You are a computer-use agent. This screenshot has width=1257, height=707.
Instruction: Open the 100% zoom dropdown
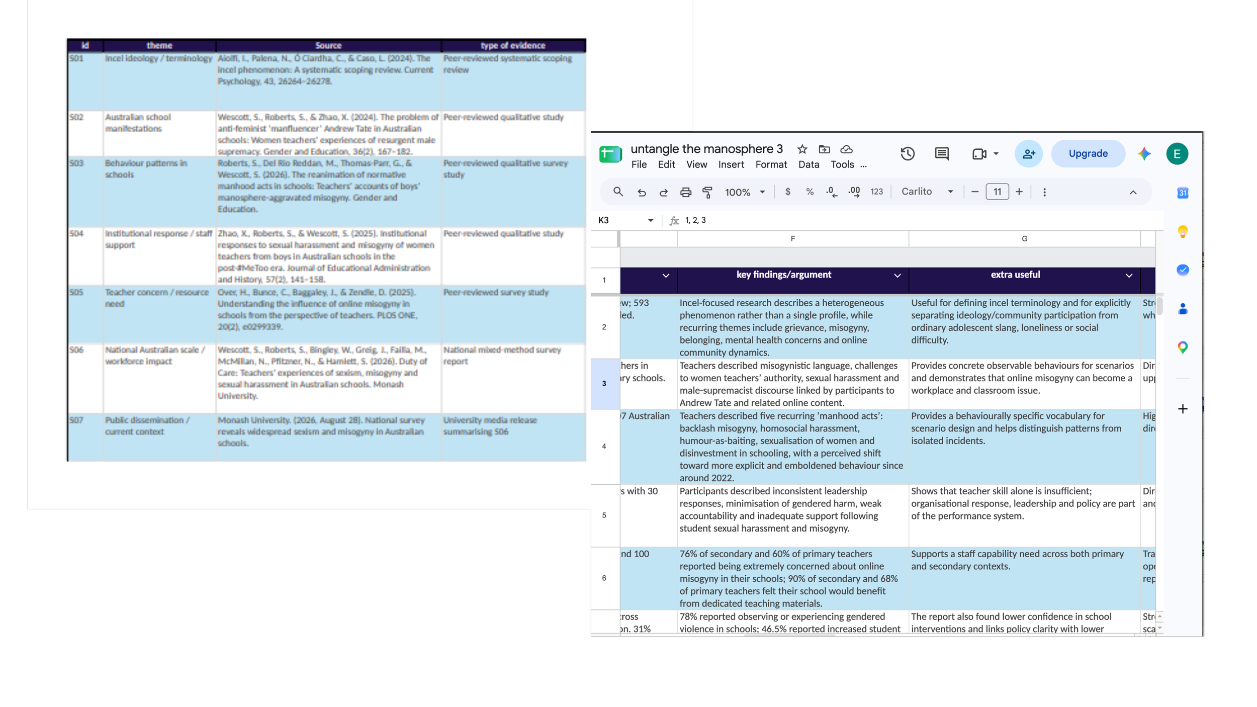point(745,192)
